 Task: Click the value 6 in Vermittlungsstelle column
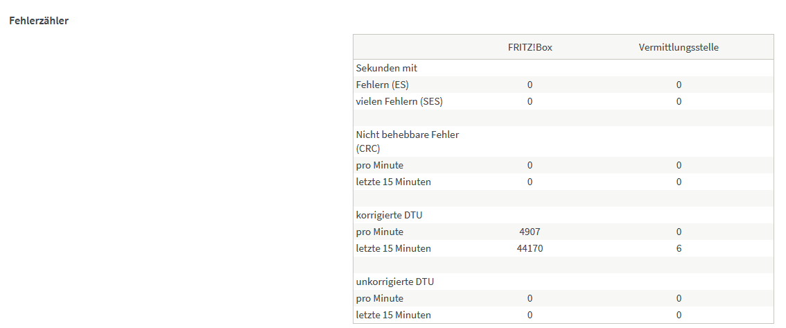point(679,248)
